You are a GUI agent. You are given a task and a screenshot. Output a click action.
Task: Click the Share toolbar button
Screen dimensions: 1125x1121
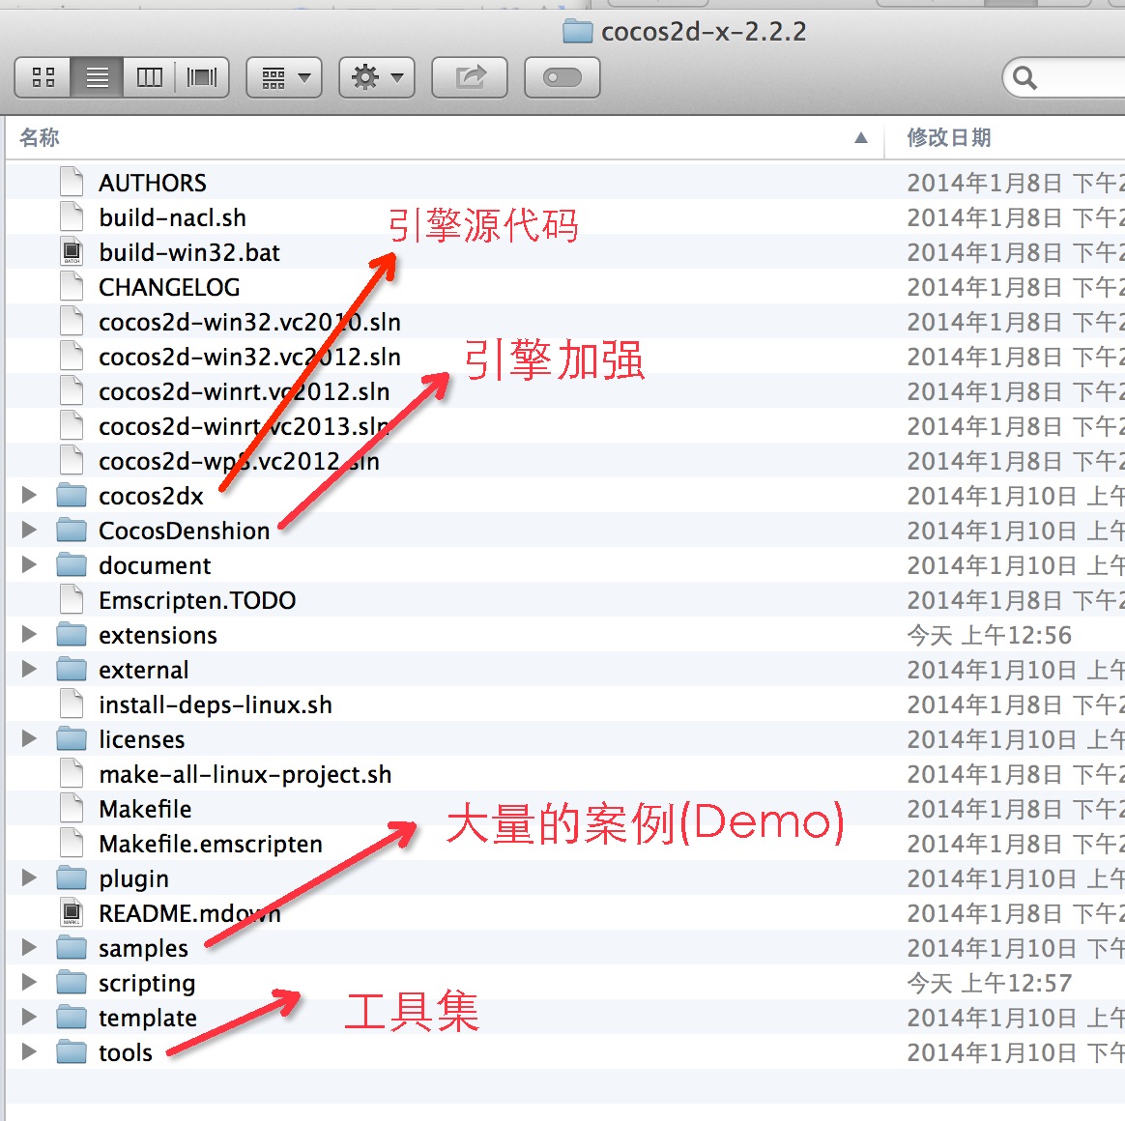coord(469,76)
